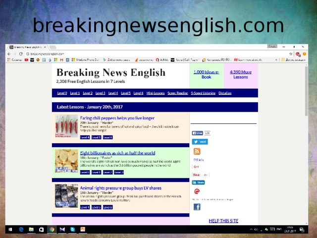Open the Apps shortcut in bookmarks bar

pos(14,60)
